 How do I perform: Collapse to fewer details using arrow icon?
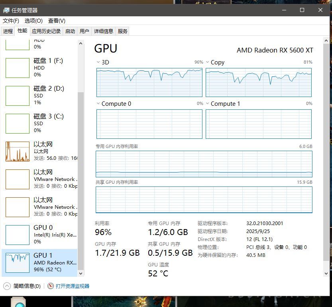click(7, 286)
